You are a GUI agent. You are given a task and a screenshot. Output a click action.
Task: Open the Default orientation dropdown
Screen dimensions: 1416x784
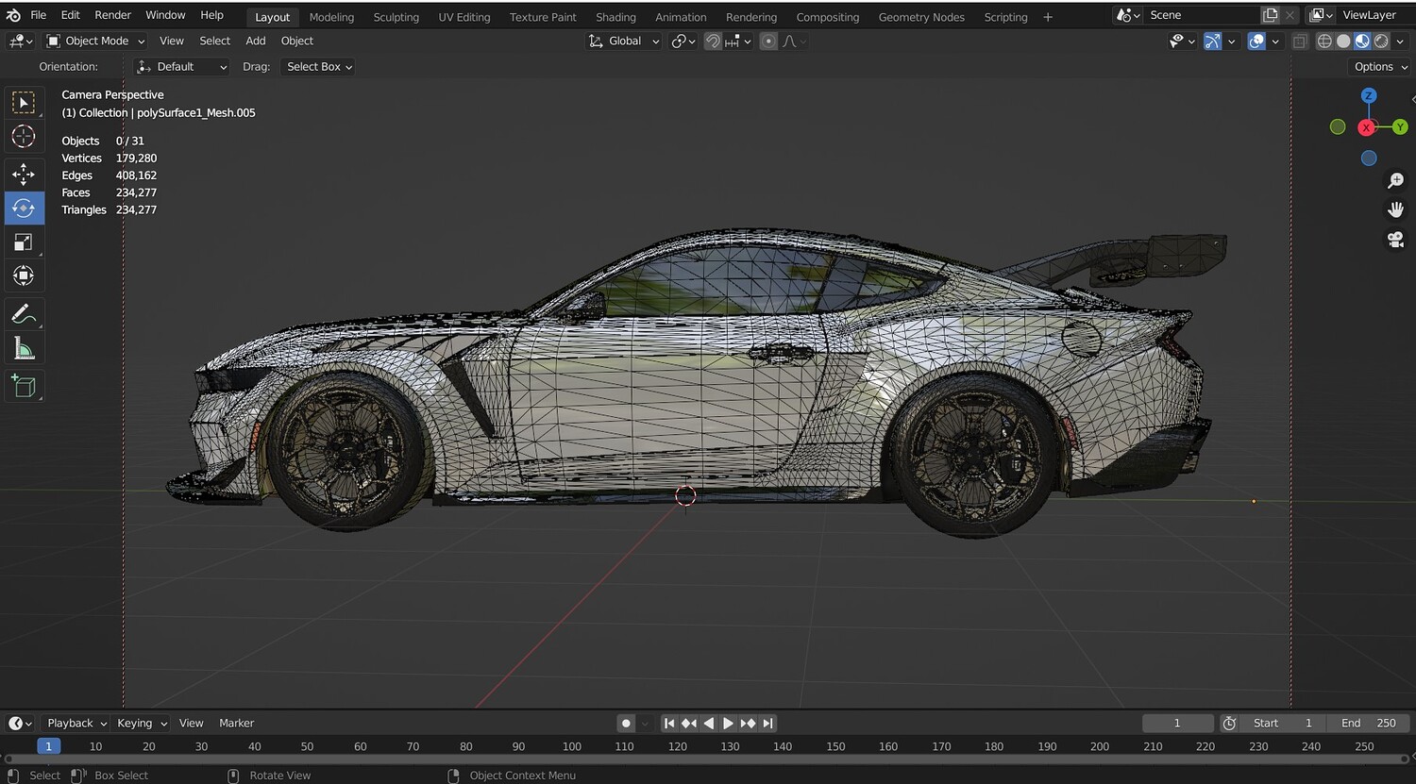(x=182, y=67)
